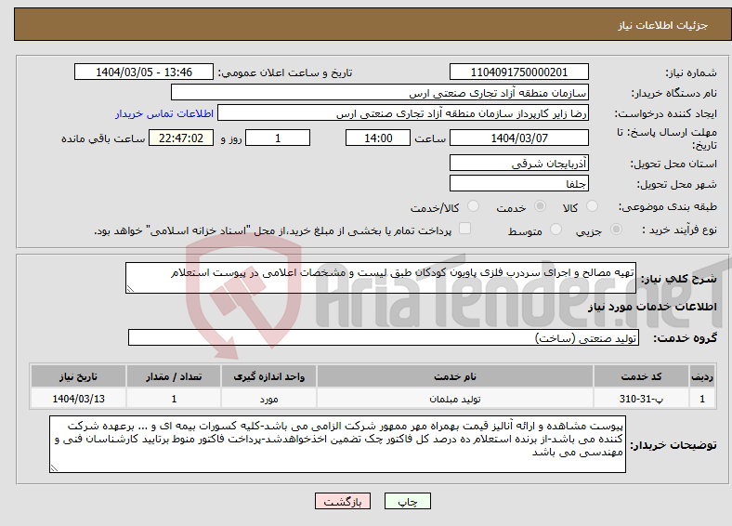
Task: Select the متوسط purchase type radio
Action: point(556,229)
